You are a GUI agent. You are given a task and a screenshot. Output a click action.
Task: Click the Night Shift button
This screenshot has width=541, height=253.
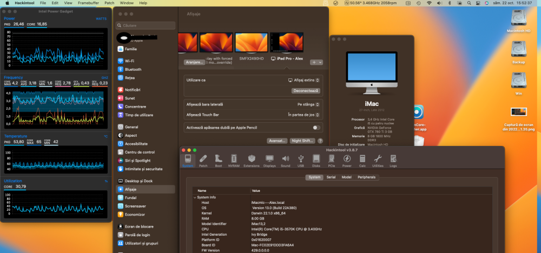pos(302,141)
